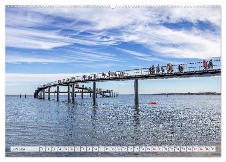Select date 15 in the calendar strip

point(125,149)
